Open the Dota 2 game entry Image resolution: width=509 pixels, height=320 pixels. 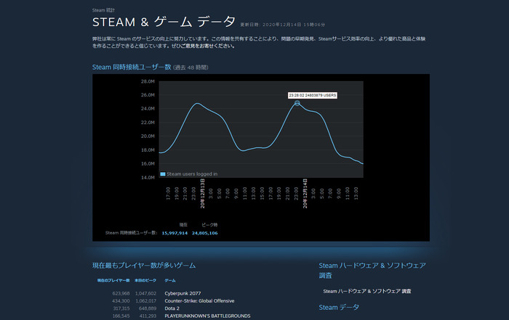(172, 308)
